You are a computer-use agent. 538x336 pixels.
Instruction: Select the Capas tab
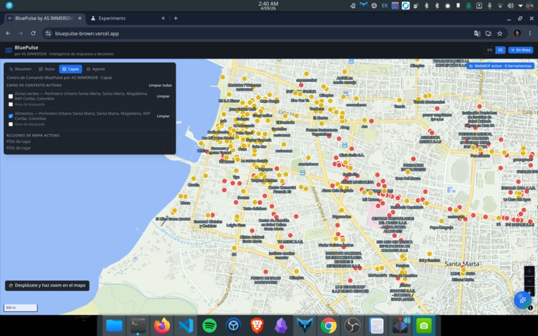tap(70, 69)
